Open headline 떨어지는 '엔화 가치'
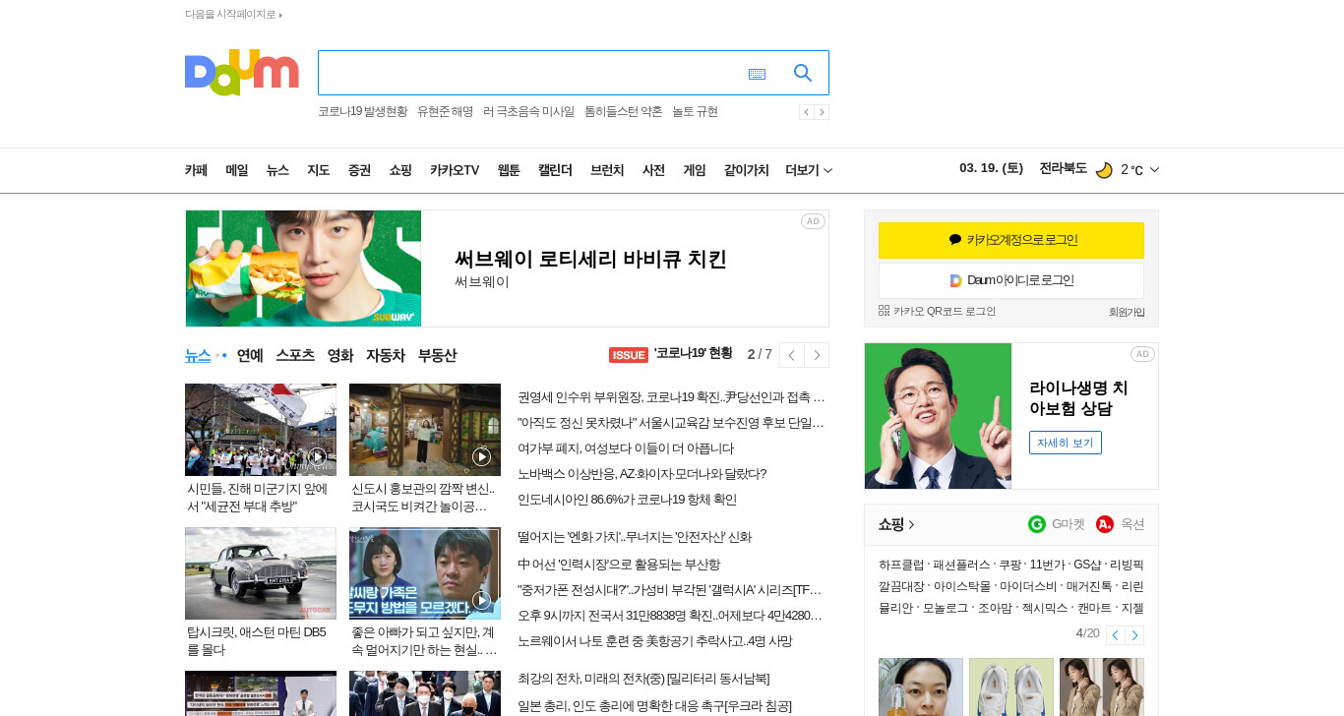Screen dimensions: 1344x716 coord(635,537)
